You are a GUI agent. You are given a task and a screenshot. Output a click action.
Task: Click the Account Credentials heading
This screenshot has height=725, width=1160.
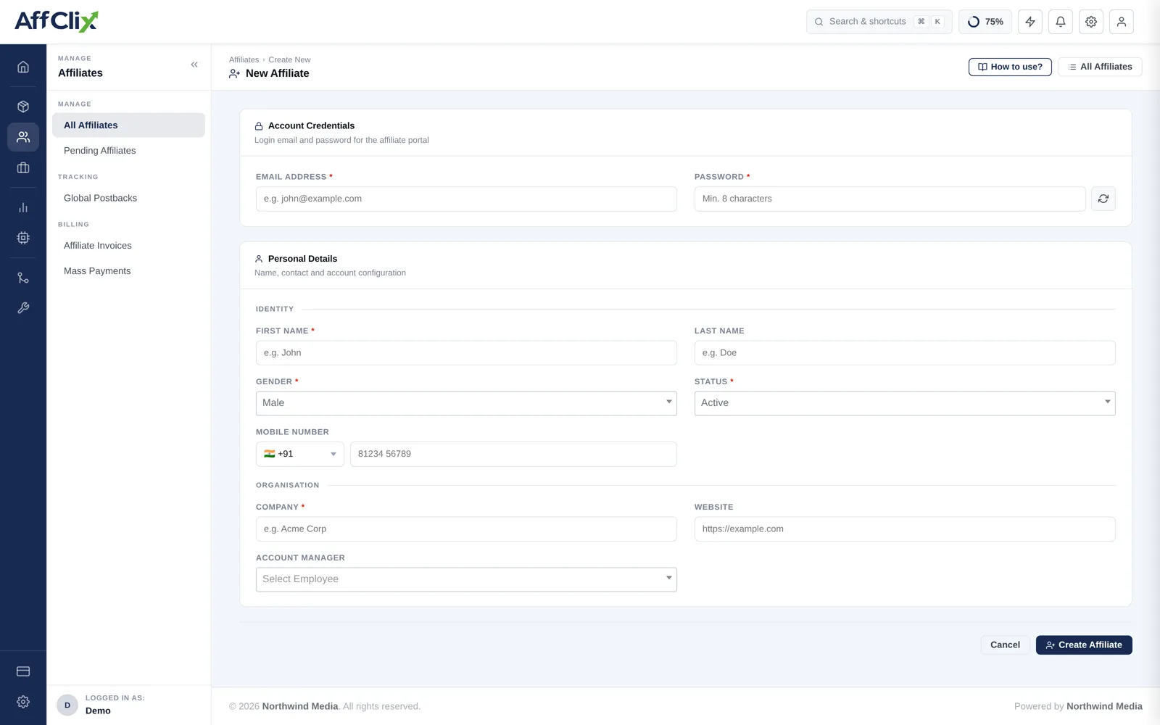[311, 126]
